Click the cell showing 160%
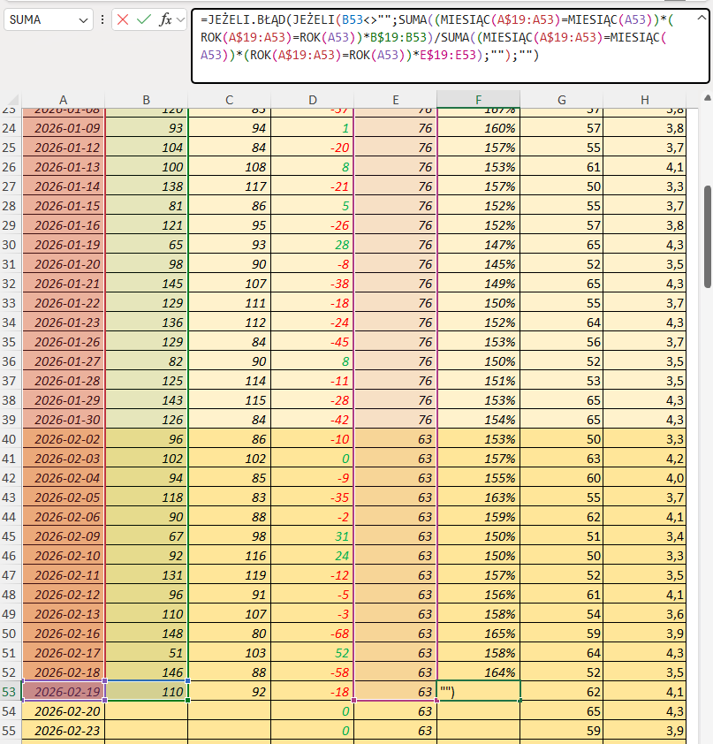Screen dimensions: 713x744 [x=479, y=128]
